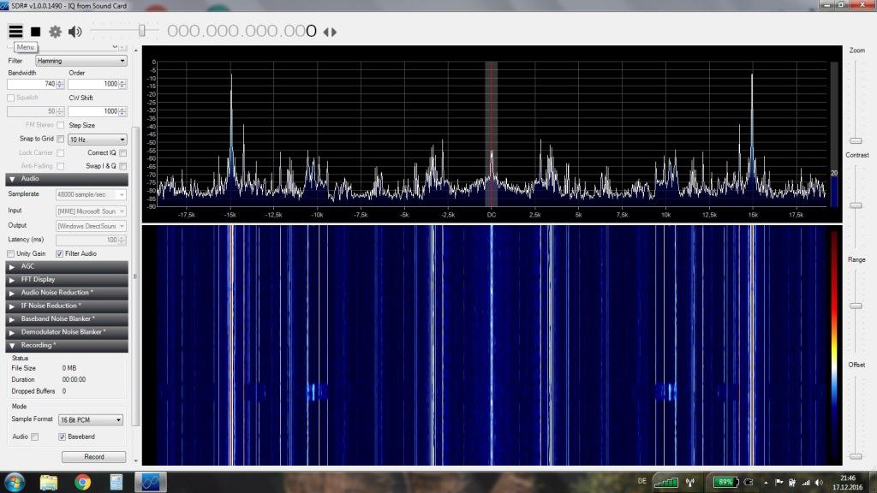Toggle the Baseband recording checkbox
Screen dimensions: 877x493
click(61, 437)
